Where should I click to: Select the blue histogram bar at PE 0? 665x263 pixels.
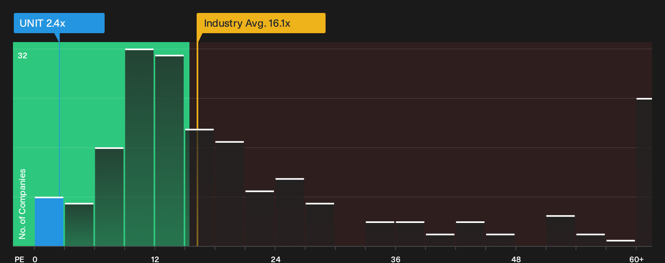(x=49, y=221)
